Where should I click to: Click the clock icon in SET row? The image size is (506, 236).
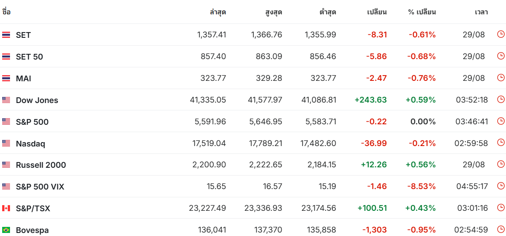pos(501,34)
